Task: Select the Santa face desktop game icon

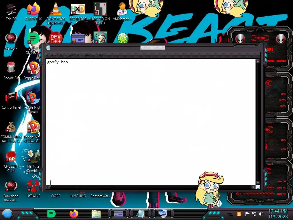Action: (100, 38)
